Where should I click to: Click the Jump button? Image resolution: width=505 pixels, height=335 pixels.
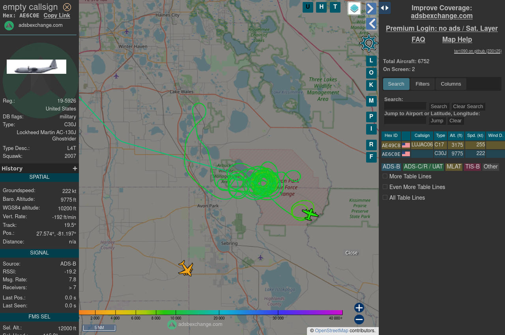437,121
